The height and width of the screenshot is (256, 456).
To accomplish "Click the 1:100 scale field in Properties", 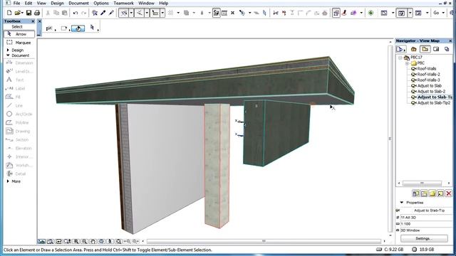I will click(426, 224).
